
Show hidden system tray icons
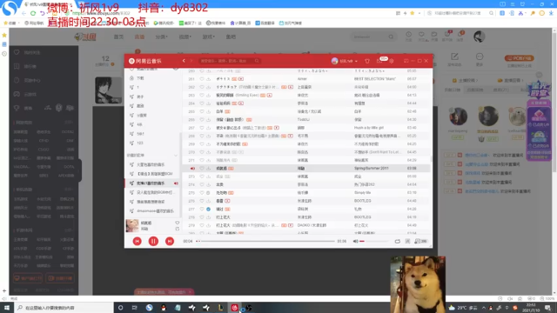tap(484, 308)
